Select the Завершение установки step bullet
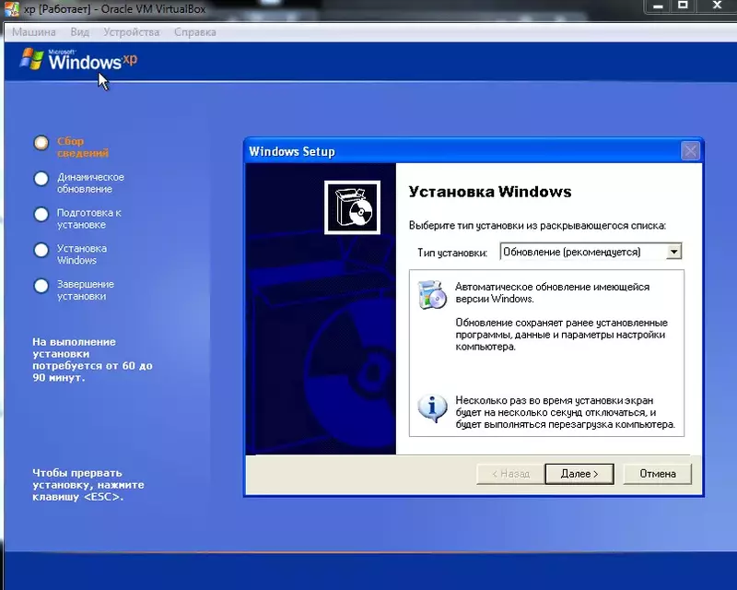 [x=41, y=286]
